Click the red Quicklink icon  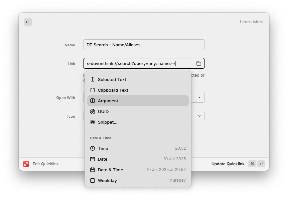point(26,164)
